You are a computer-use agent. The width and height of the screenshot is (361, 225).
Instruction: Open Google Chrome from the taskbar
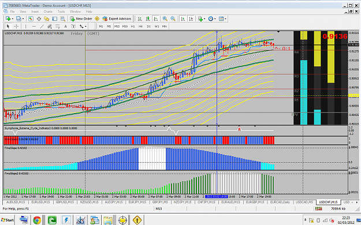(x=37, y=220)
